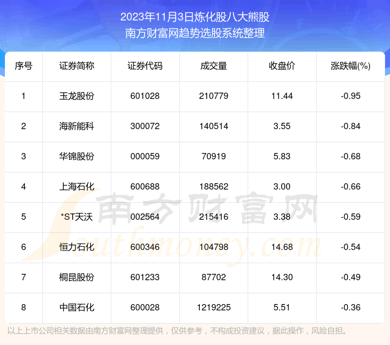The width and height of the screenshot is (390, 345).
Task: Click stock code 600346
Action: tap(145, 247)
